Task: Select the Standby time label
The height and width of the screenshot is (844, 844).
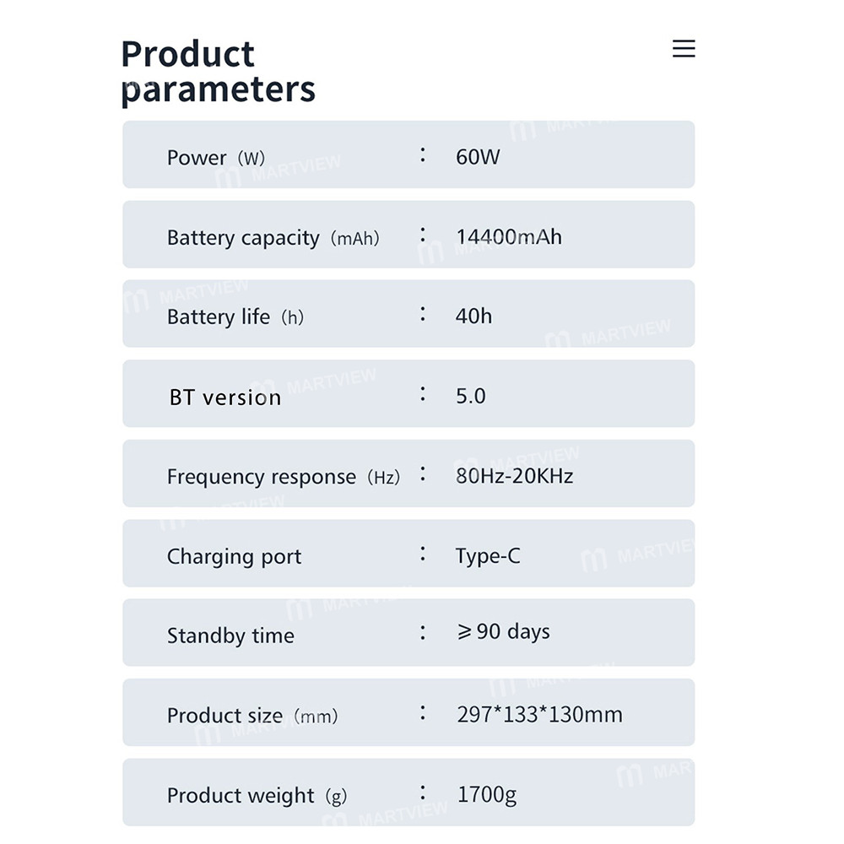Action: pyautogui.click(x=230, y=636)
